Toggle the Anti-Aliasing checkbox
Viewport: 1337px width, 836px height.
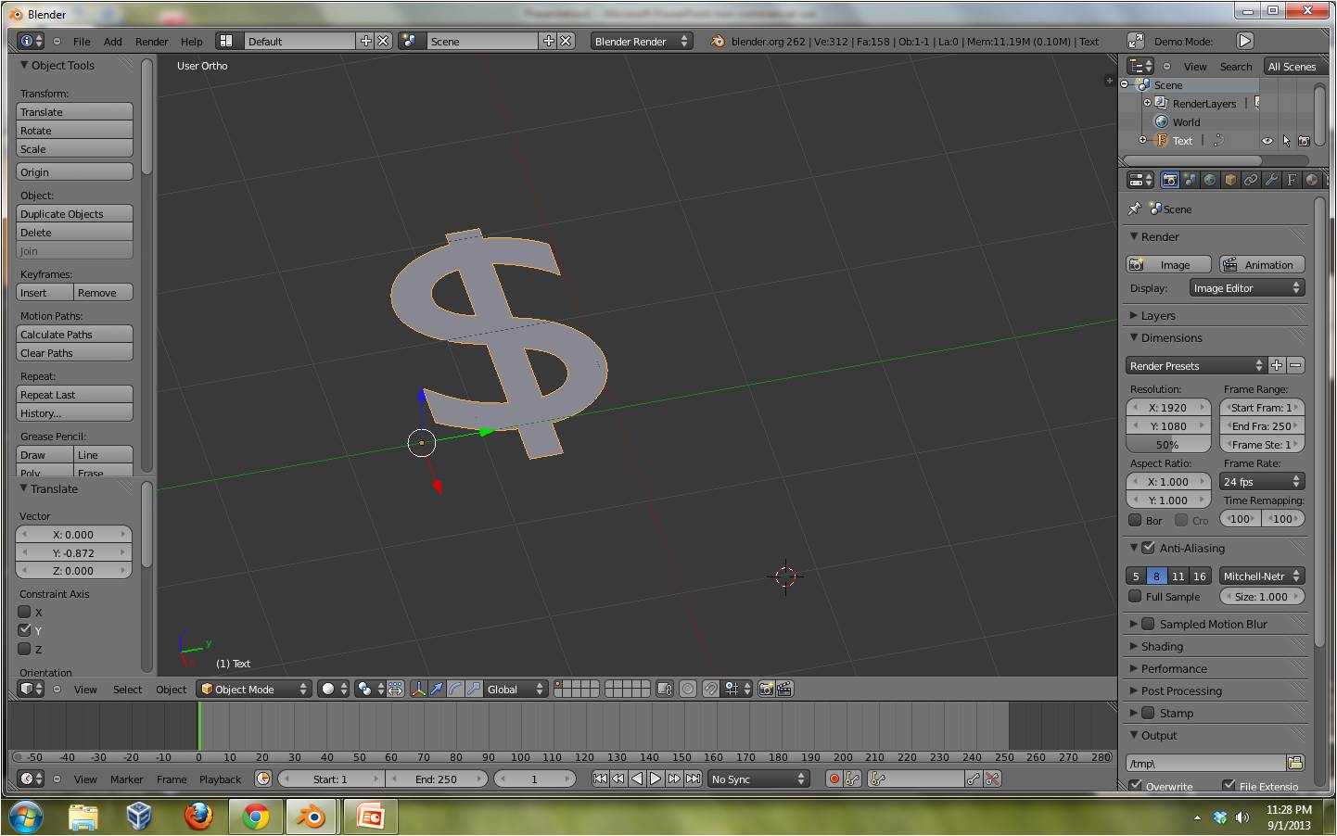pyautogui.click(x=1148, y=548)
